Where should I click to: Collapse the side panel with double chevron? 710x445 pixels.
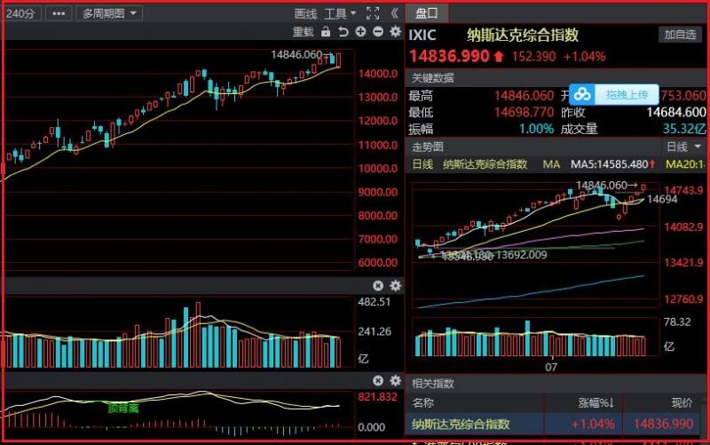[x=395, y=13]
